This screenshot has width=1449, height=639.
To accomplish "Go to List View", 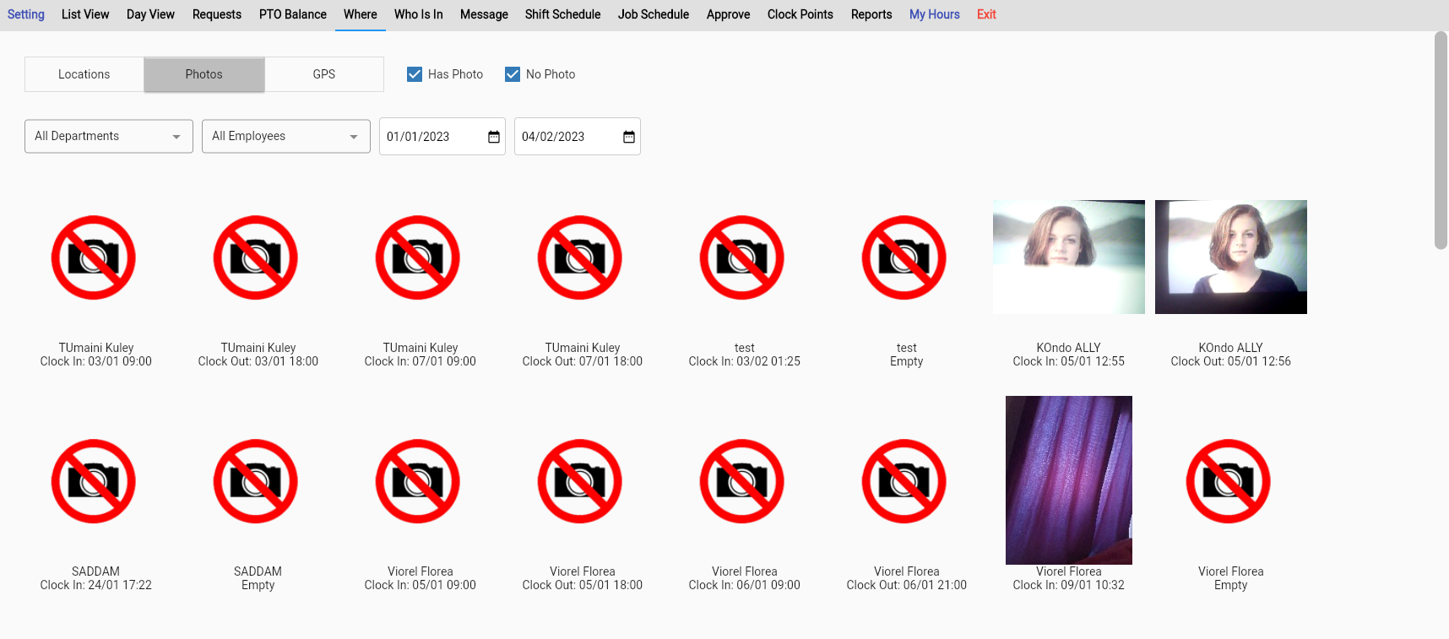I will point(85,14).
